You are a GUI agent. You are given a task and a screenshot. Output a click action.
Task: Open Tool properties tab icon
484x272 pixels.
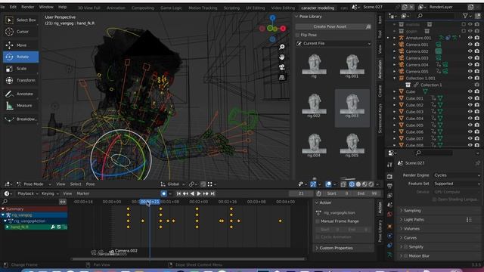(x=390, y=165)
